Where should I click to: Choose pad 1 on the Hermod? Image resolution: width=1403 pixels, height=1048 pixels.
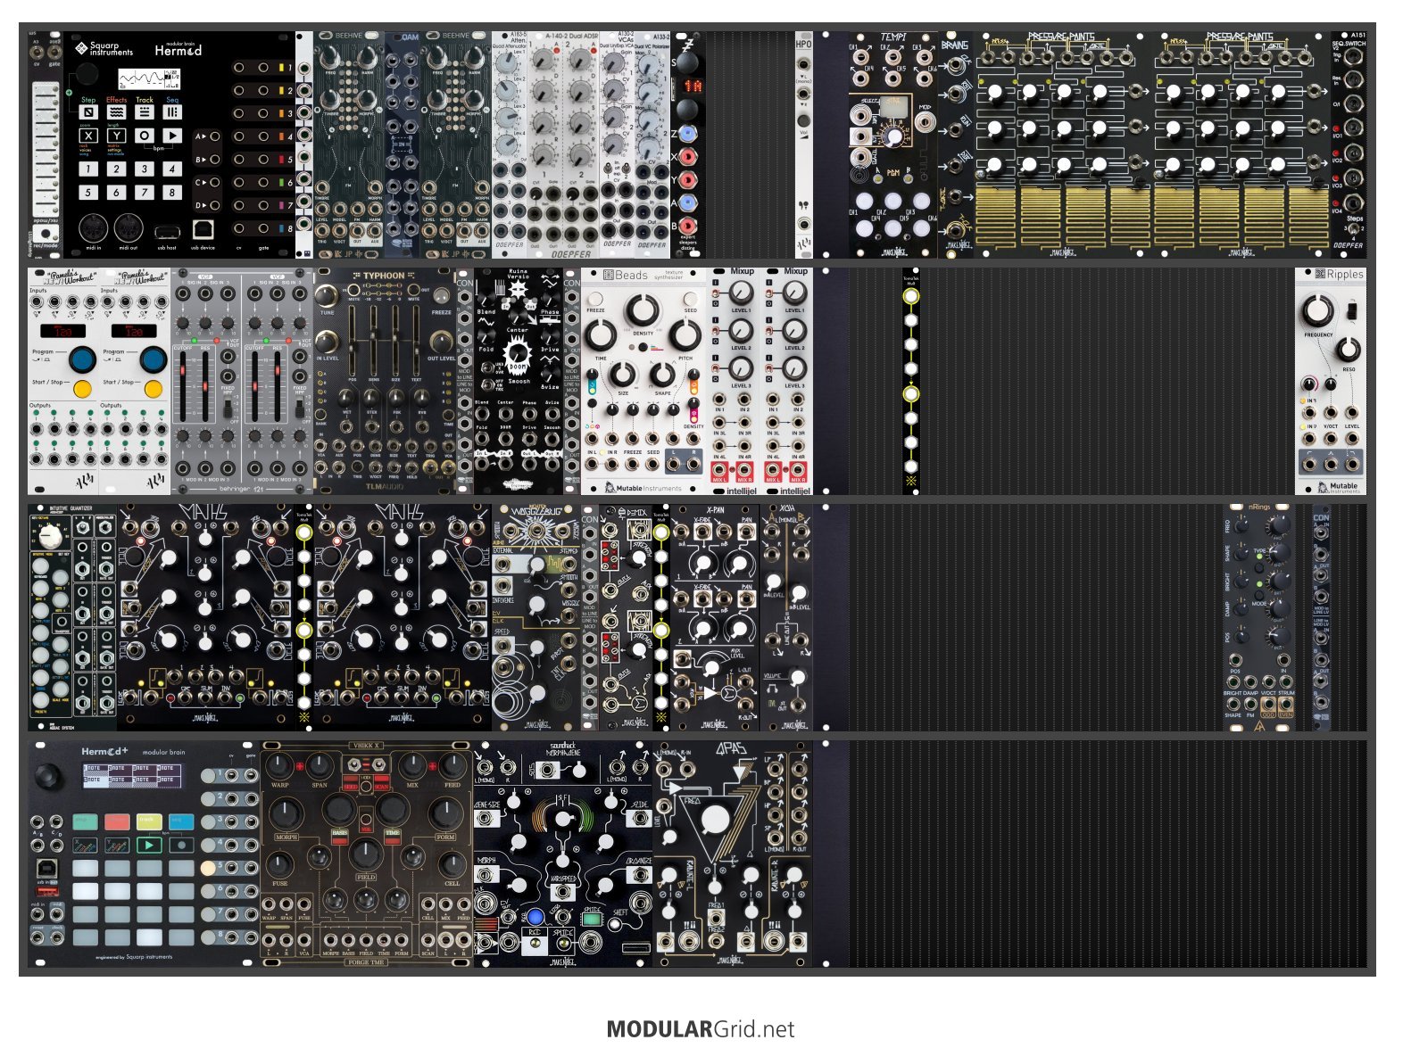(x=88, y=169)
